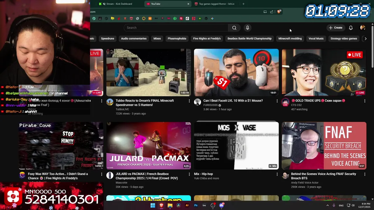Open the $1 Mouse Faceit video thumbnail
The width and height of the screenshot is (374, 210).
pyautogui.click(x=236, y=72)
